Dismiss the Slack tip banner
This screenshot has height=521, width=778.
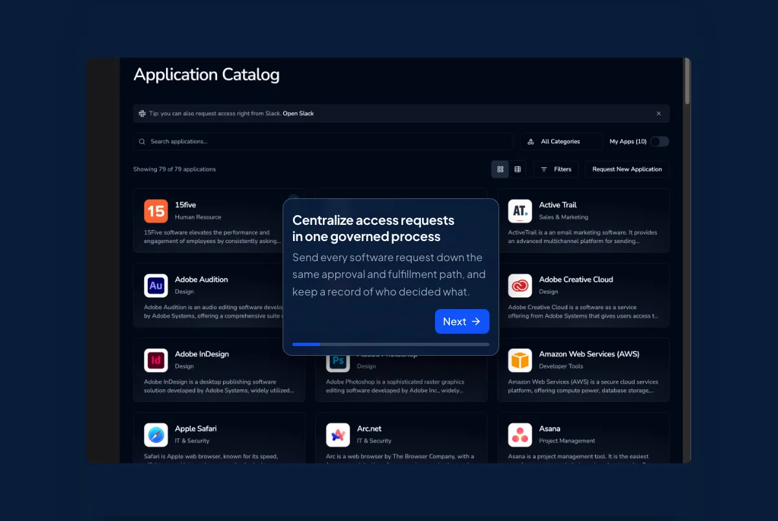(x=659, y=113)
